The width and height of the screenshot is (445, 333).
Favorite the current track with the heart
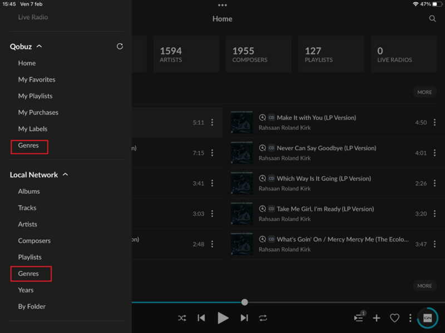[395, 318]
